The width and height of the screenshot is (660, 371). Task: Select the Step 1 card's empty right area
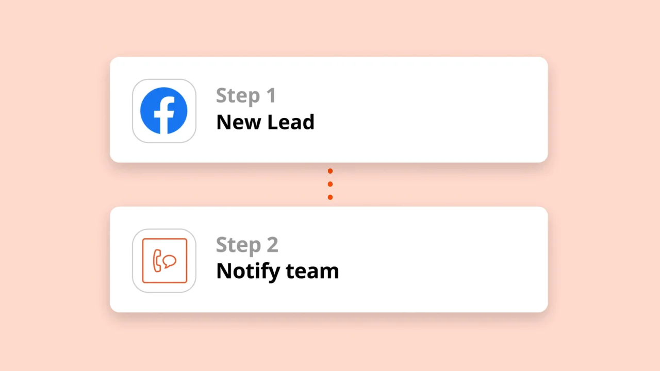[438, 110]
